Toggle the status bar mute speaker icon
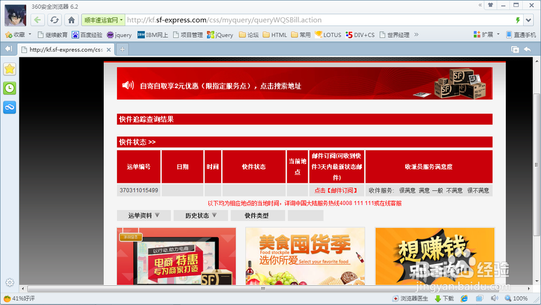The height and width of the screenshot is (305, 541). click(494, 298)
